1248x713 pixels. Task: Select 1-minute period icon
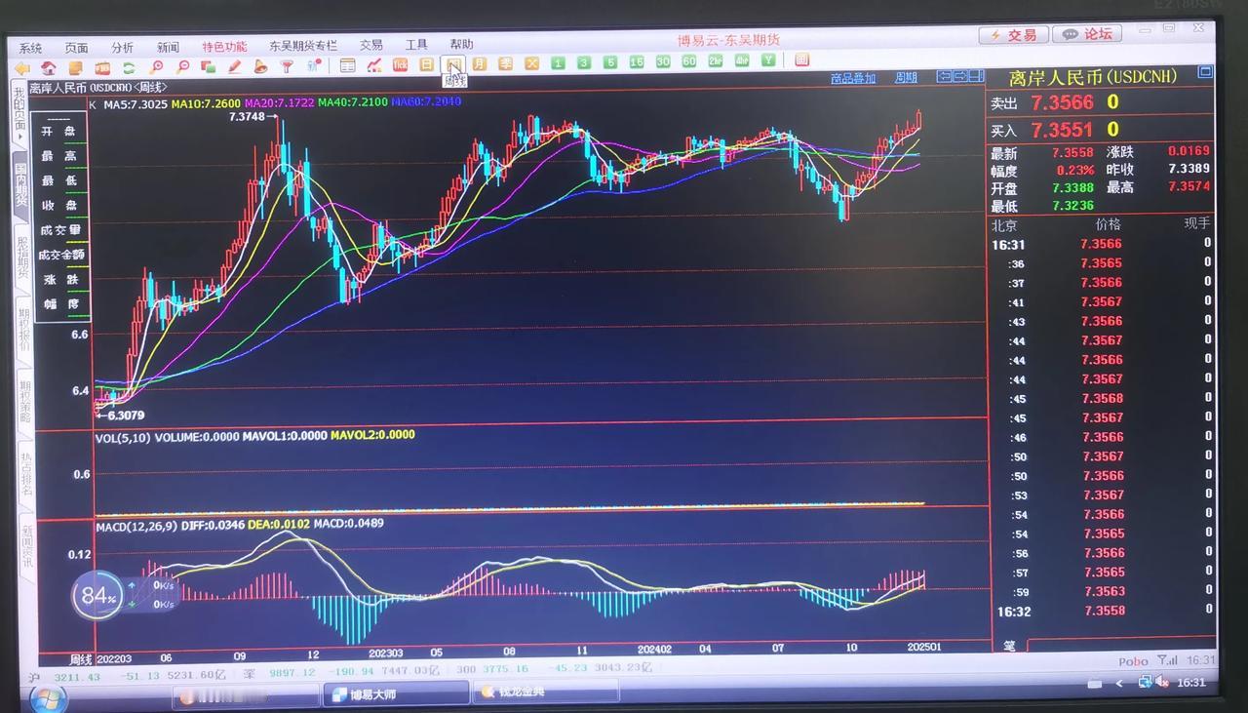[x=558, y=63]
